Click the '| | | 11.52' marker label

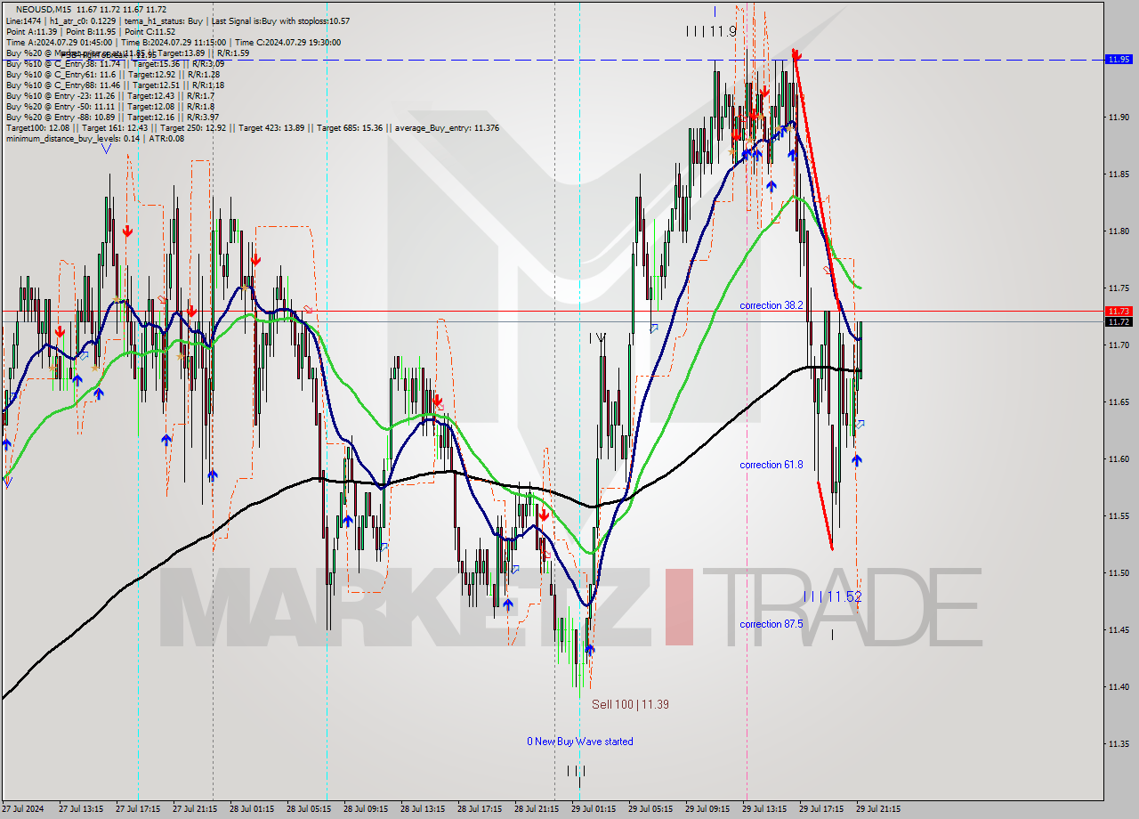coord(832,596)
